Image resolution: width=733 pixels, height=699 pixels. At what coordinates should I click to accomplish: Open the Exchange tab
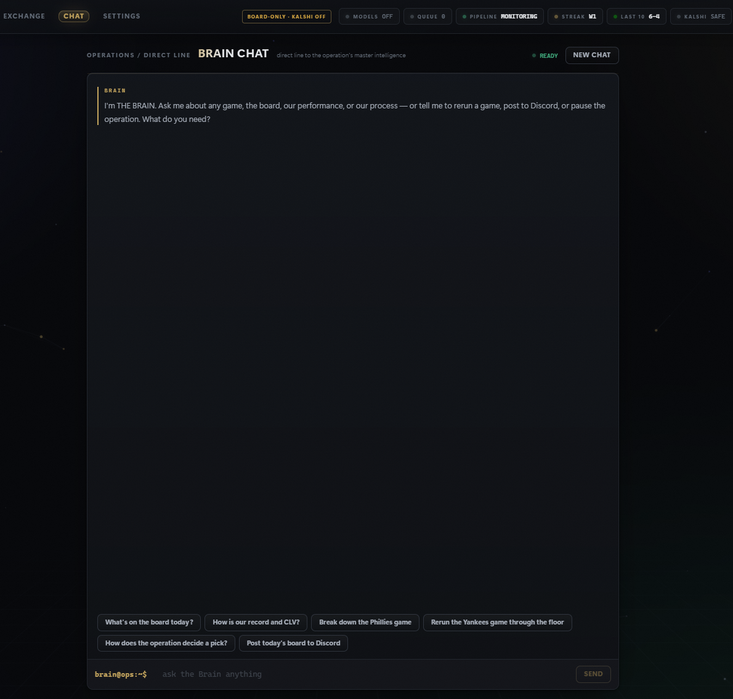[x=24, y=16]
